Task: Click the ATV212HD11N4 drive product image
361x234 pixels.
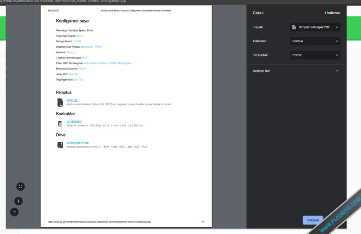Action: click(x=60, y=145)
